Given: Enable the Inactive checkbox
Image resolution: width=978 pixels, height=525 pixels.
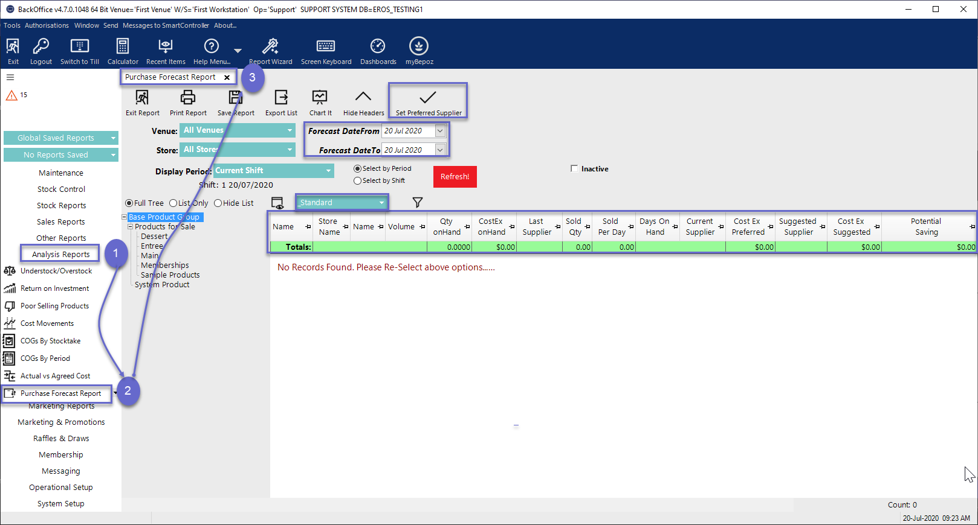Looking at the screenshot, I should [x=574, y=169].
